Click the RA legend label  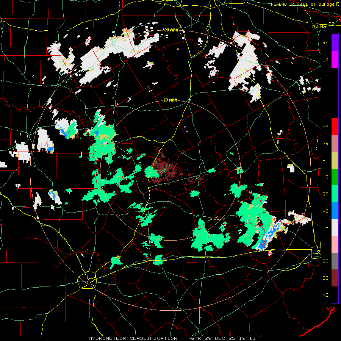pos(325,194)
